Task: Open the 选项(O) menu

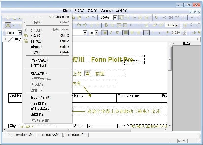Action: 79,11
